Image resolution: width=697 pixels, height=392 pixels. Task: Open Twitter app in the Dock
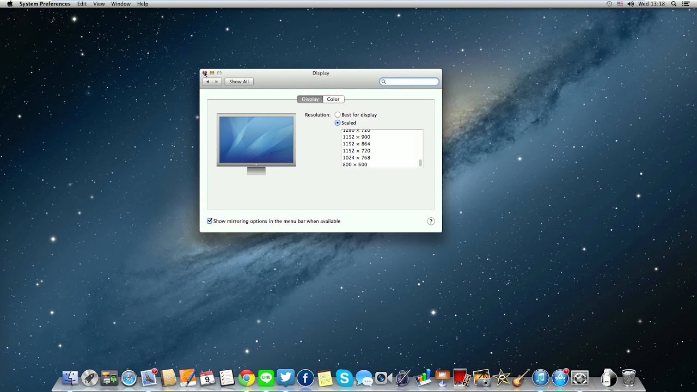coord(286,377)
